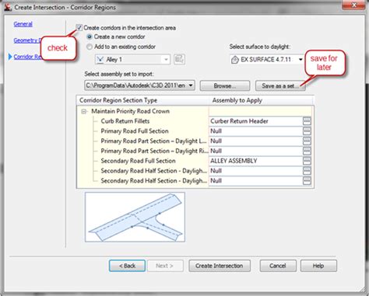369x296 pixels.
Task: Click the Back button
Action: pos(127,266)
